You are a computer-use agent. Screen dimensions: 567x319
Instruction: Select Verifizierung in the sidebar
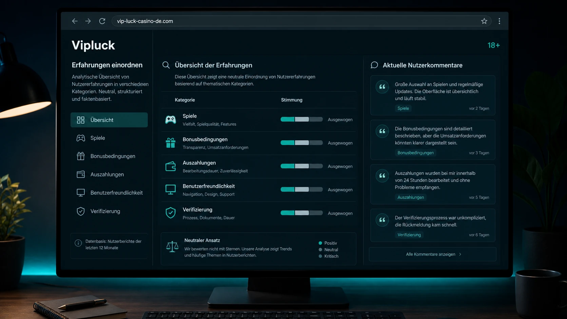coord(109,211)
